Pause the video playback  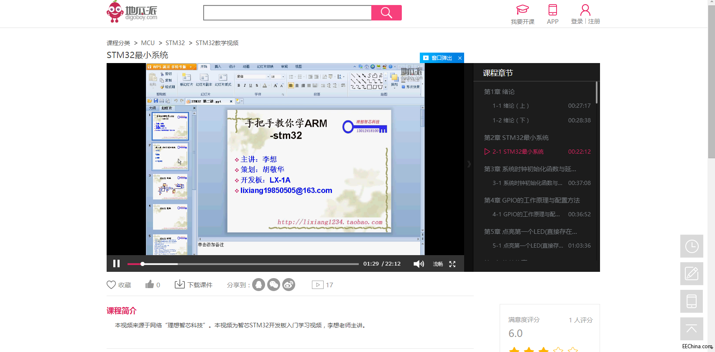pyautogui.click(x=116, y=263)
